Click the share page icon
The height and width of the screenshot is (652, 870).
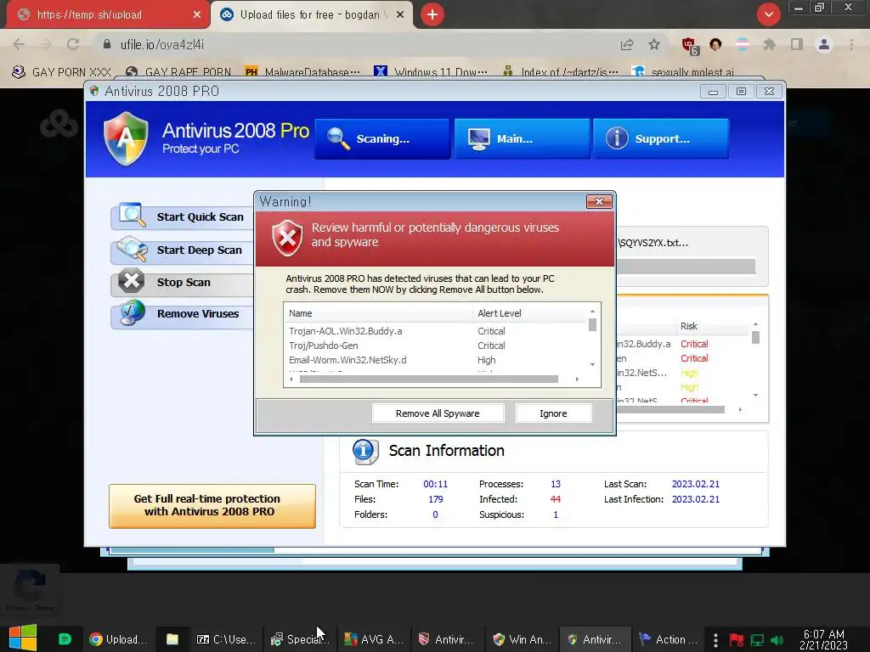tap(627, 44)
